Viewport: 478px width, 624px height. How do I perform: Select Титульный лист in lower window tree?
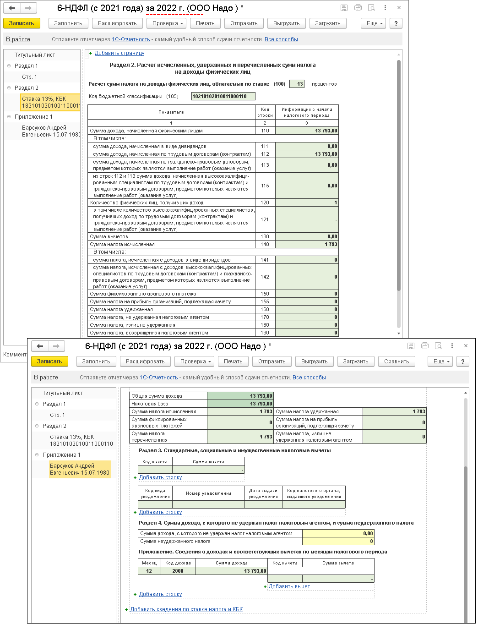click(x=63, y=393)
